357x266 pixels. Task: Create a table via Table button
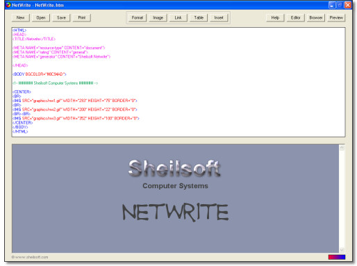(199, 17)
